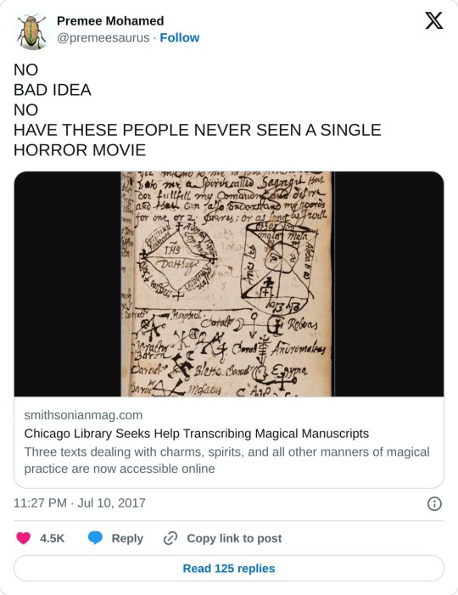The width and height of the screenshot is (458, 595).
Task: Click the BAD IDEA tweet line
Action: (53, 90)
